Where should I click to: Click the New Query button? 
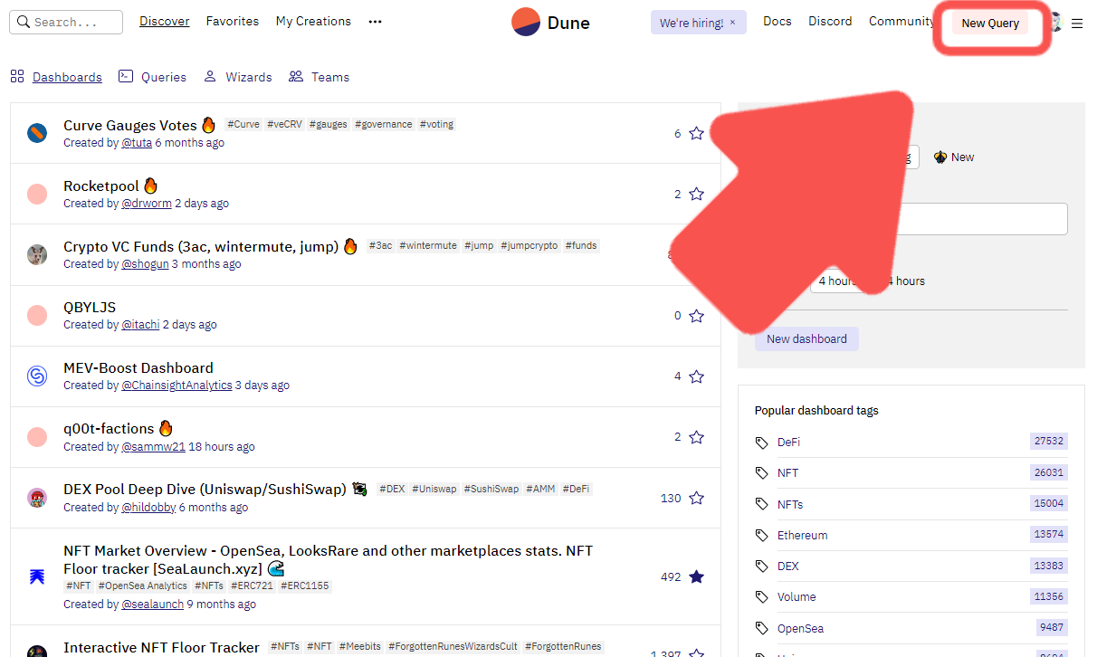pos(989,24)
